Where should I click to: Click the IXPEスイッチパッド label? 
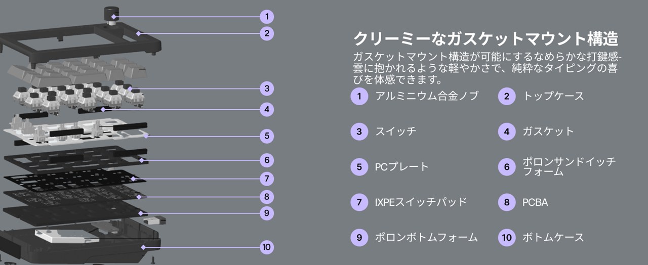[x=421, y=202]
